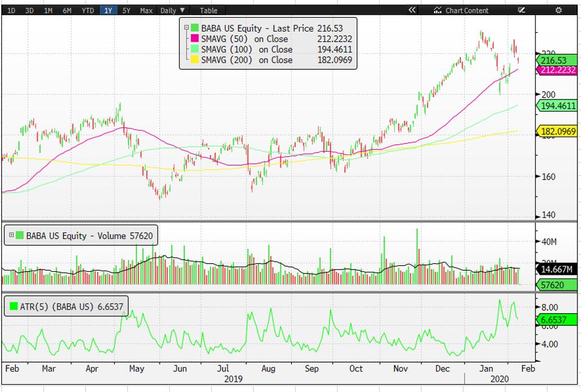Switch to Table view

click(208, 10)
